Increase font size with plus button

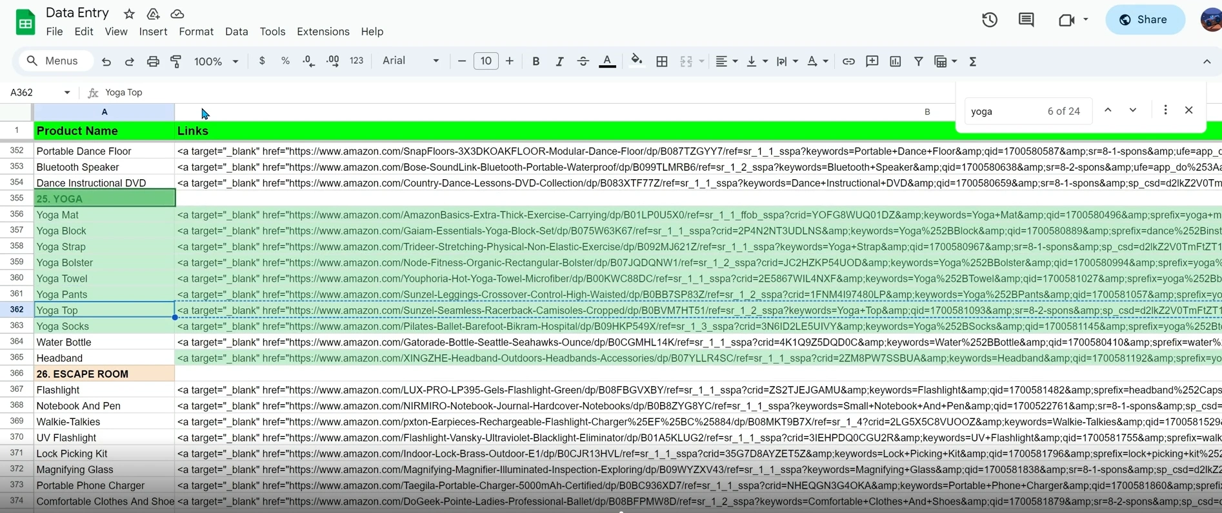(510, 61)
